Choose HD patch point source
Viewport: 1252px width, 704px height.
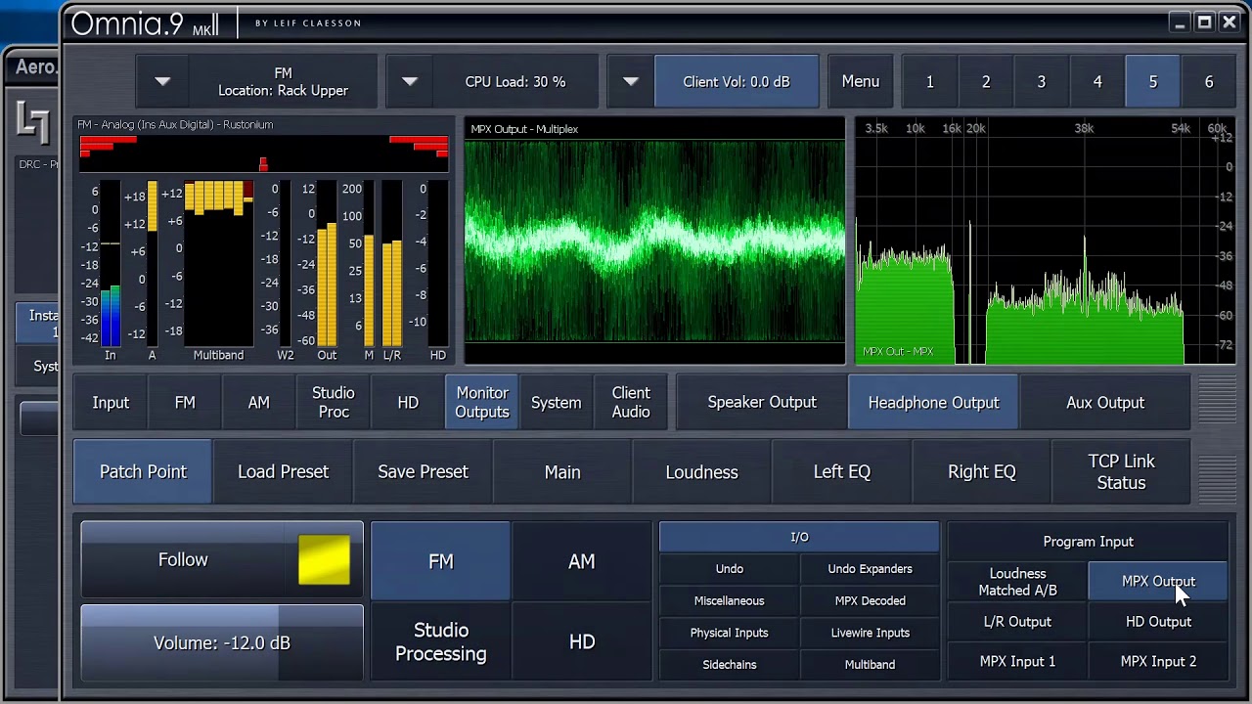[582, 641]
